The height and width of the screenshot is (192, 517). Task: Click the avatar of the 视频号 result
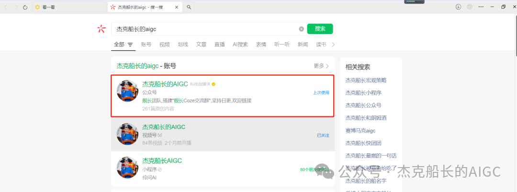127,134
